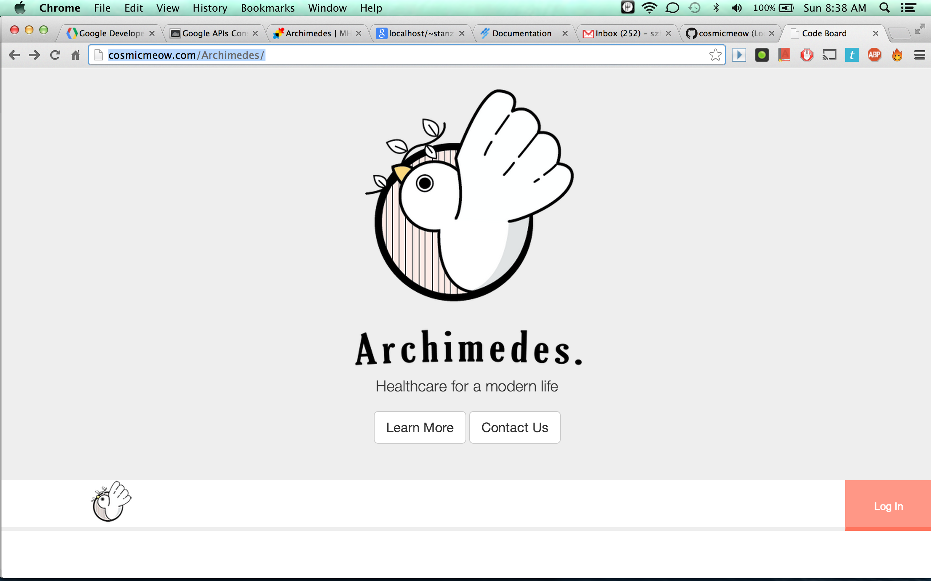Click the small dove logo in navbar
The image size is (931, 581).
pos(112,501)
